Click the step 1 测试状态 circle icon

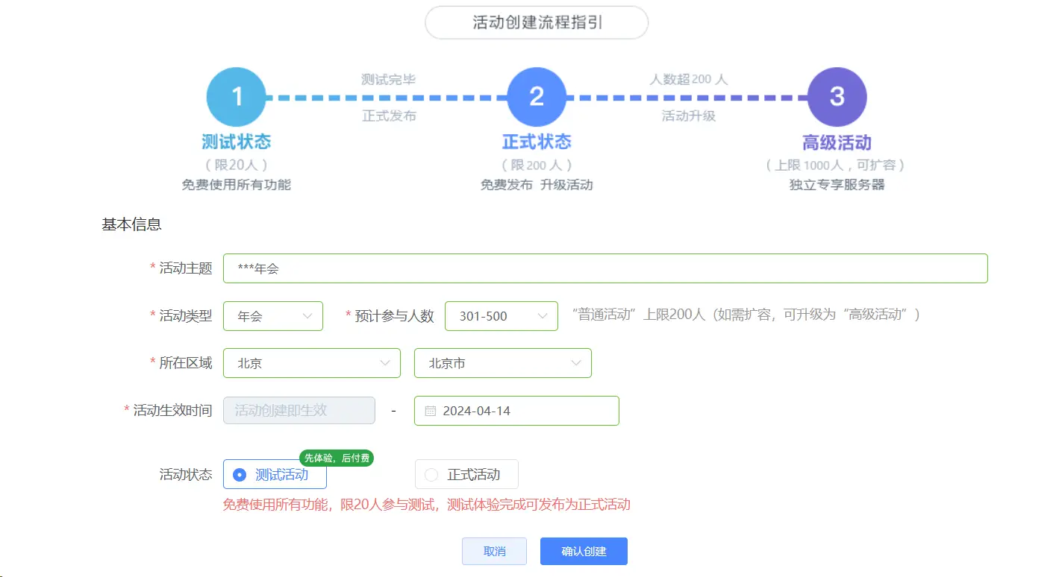[x=236, y=95]
